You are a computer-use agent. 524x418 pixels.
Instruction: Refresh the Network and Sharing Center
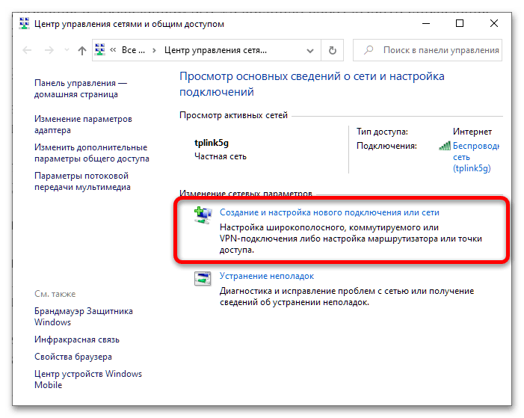332,51
